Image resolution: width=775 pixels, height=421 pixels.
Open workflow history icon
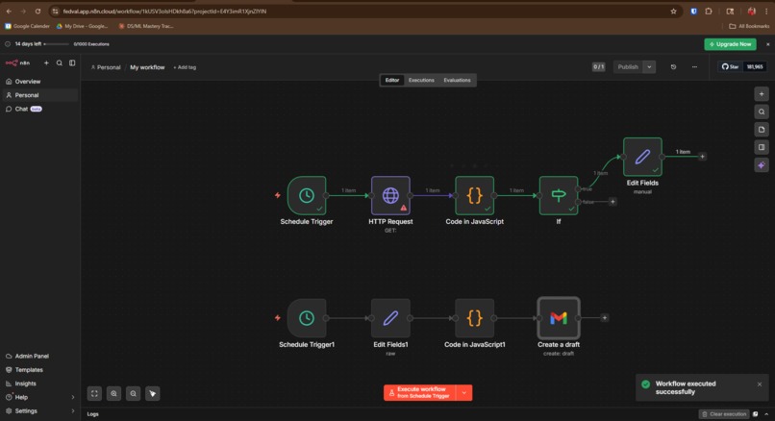(673, 66)
